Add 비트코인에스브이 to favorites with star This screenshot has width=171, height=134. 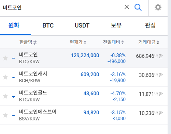point(5,115)
